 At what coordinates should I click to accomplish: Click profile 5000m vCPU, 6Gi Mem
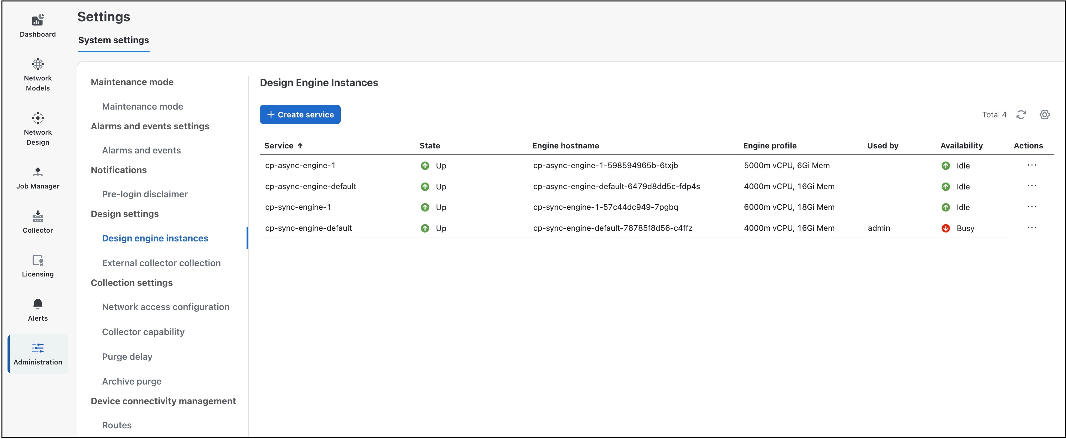(787, 166)
